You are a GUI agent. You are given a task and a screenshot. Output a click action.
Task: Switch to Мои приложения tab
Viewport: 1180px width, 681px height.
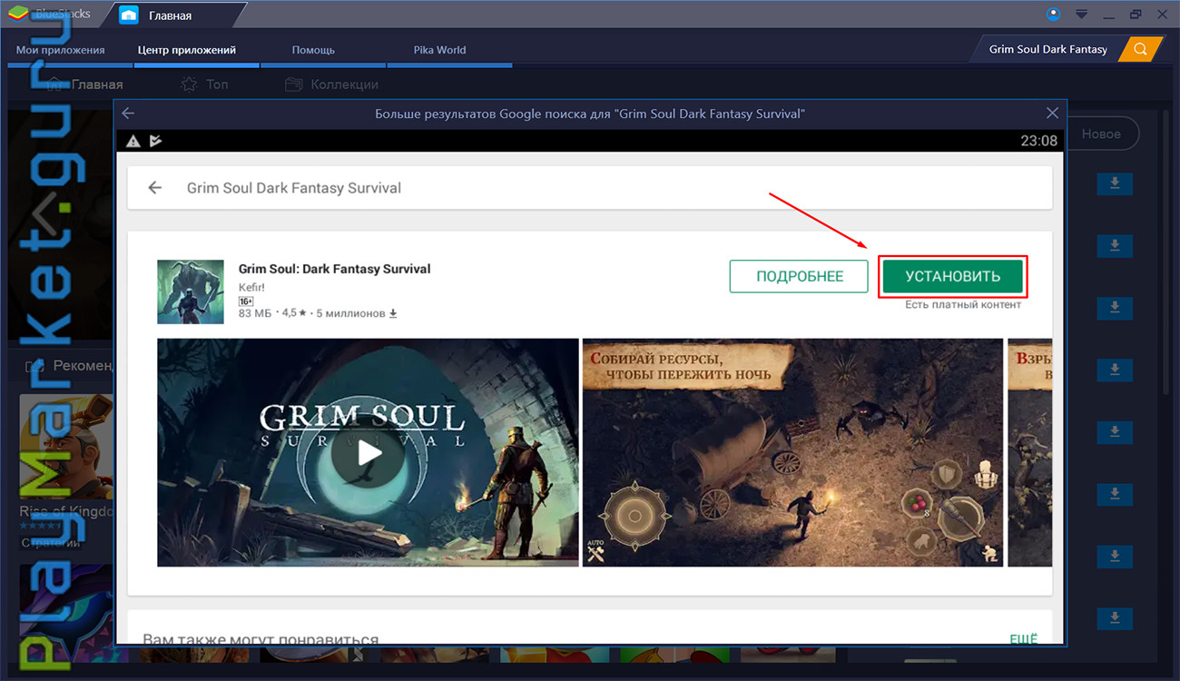[61, 50]
